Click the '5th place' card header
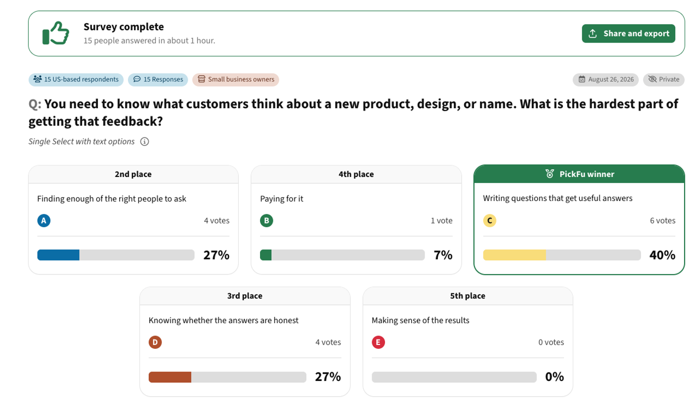Screen dimensions: 692x414 [x=468, y=296]
